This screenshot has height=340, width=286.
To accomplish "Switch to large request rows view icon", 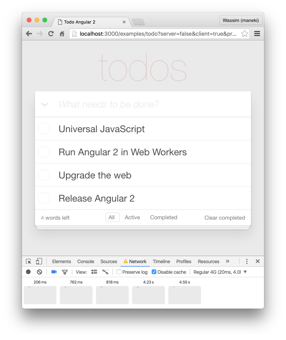I will [94, 272].
